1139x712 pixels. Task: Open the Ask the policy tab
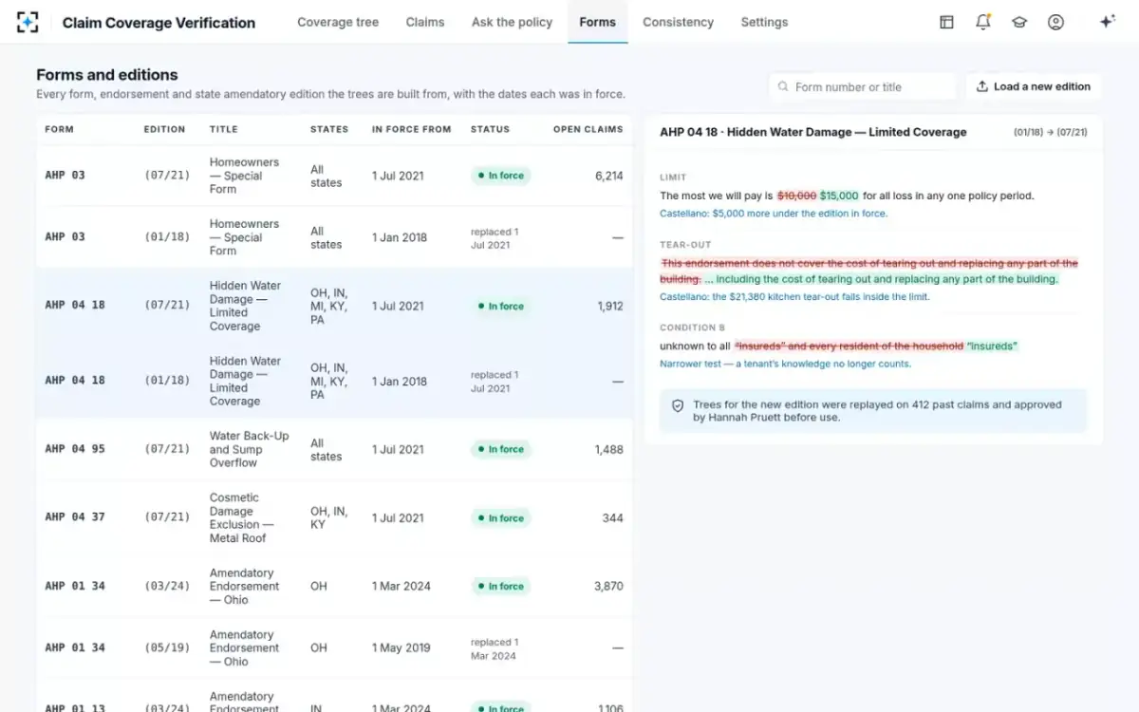pyautogui.click(x=512, y=22)
